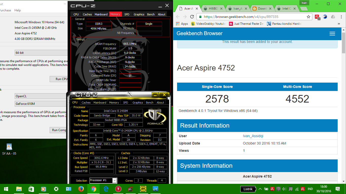Click the Run CPU benchmark button
This screenshot has width=346, height=194.
tap(59, 79)
